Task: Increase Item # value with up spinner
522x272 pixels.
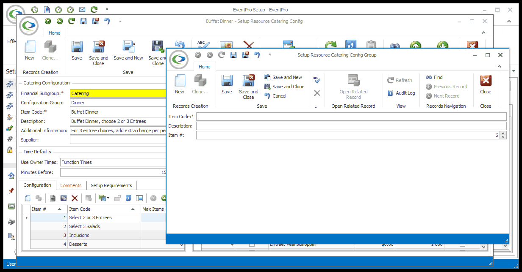Action: pyautogui.click(x=503, y=133)
